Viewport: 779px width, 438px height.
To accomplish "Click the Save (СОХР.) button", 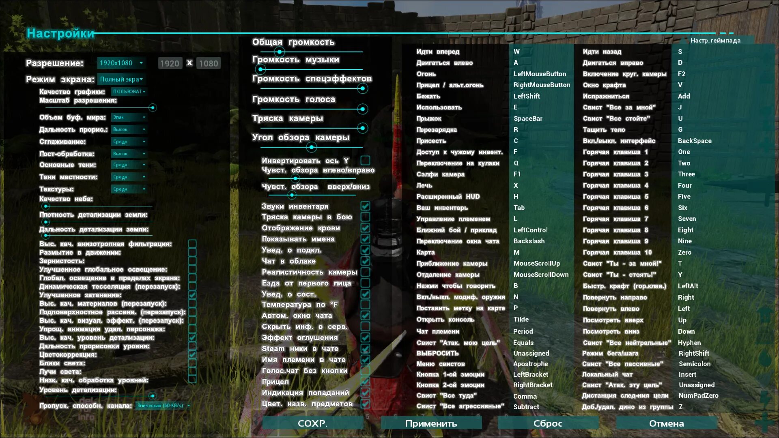I will point(312,423).
